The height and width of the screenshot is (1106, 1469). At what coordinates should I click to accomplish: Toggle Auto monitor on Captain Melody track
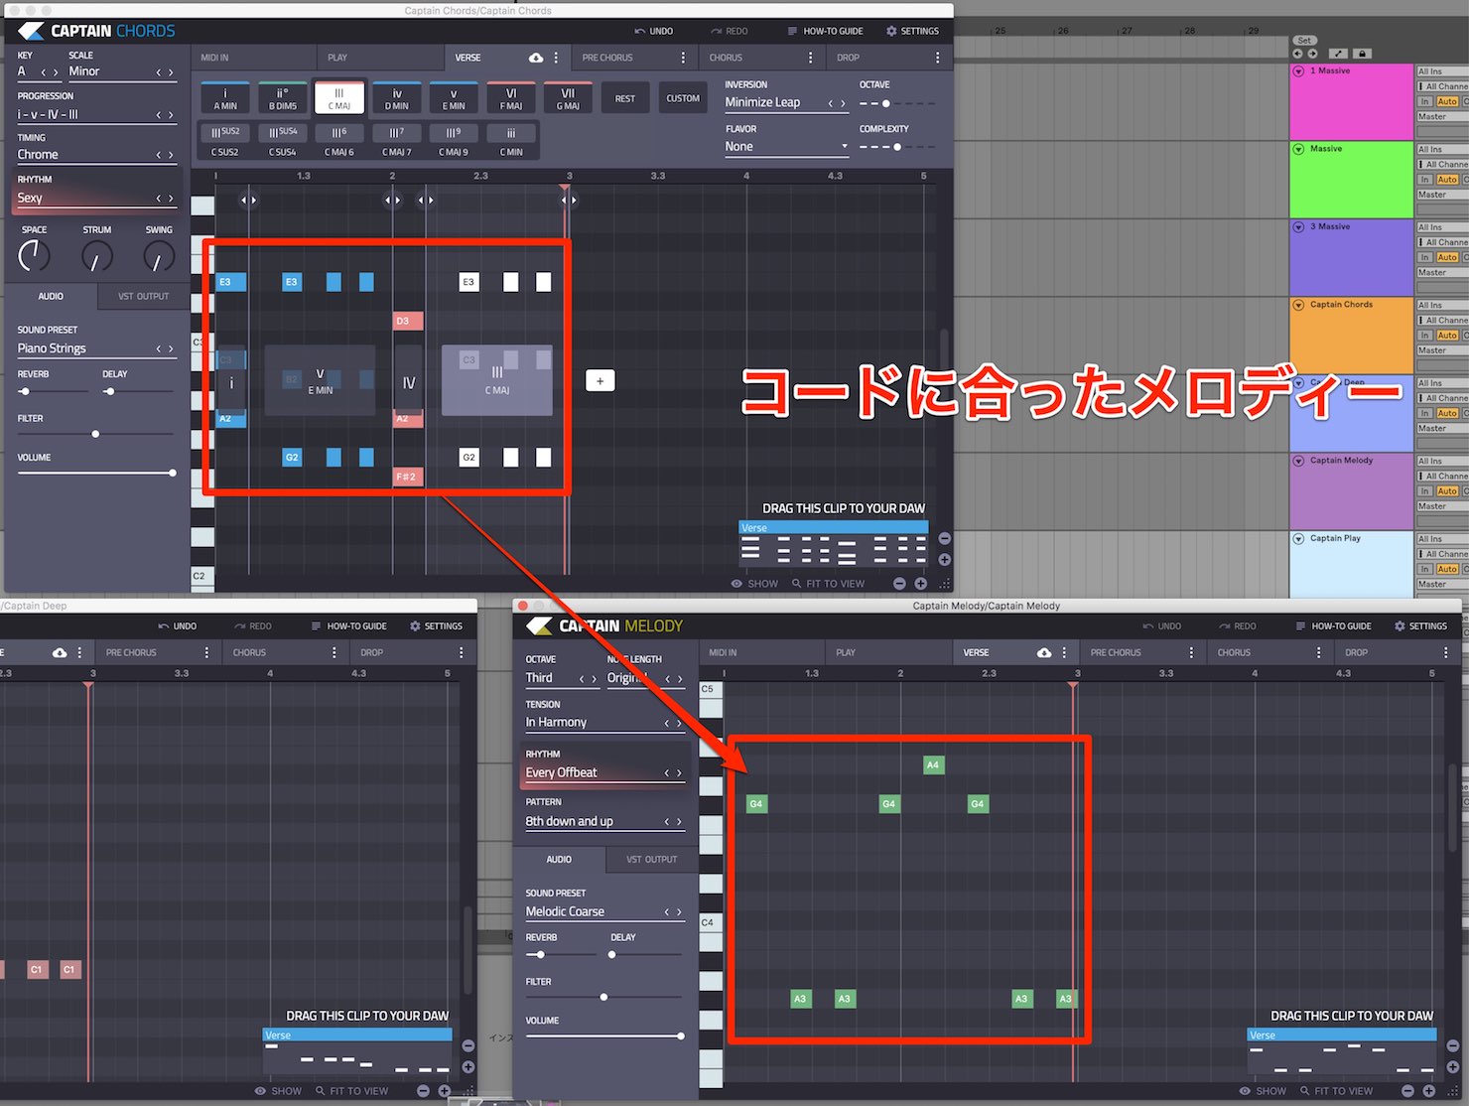(1447, 491)
